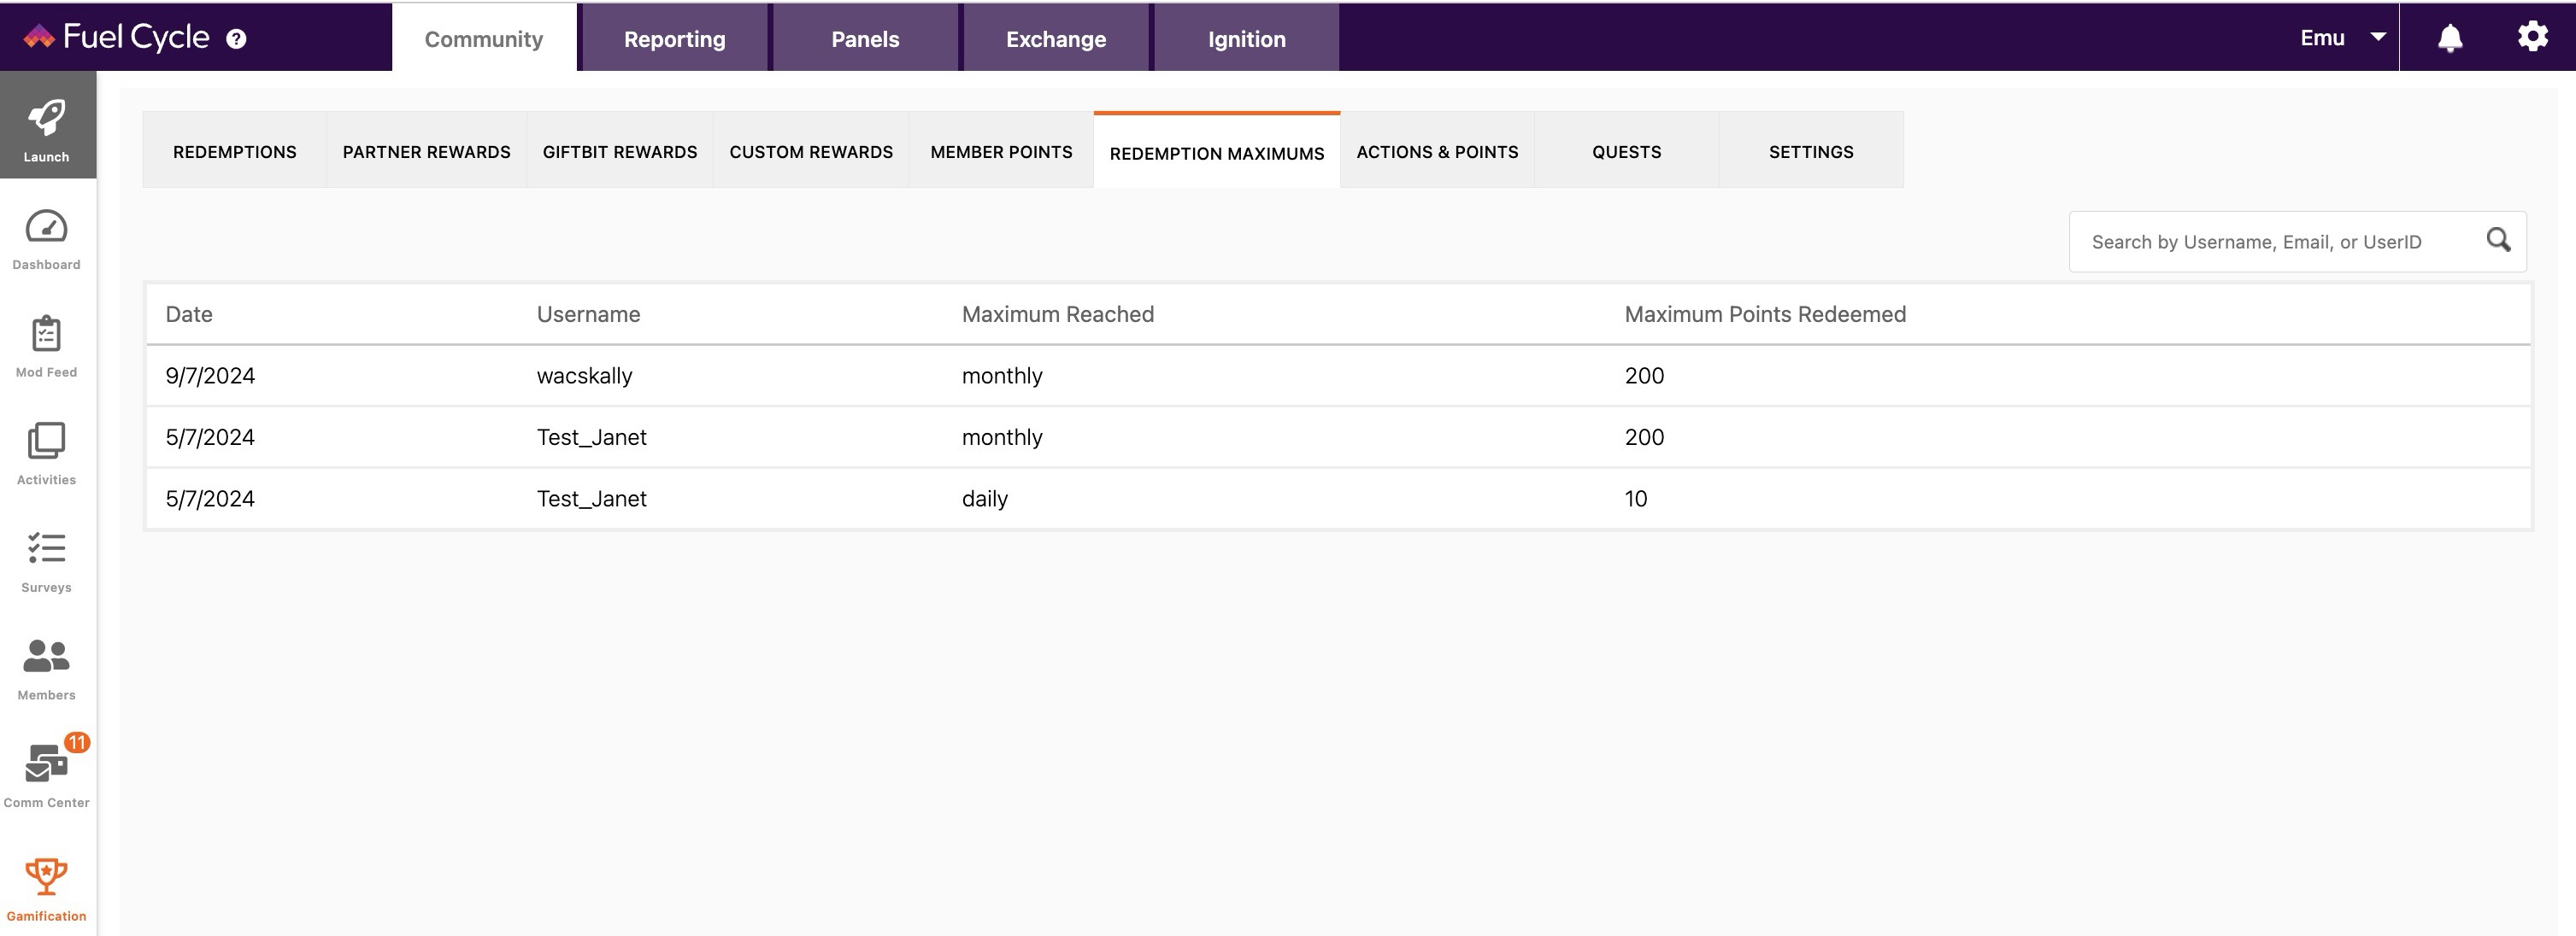The image size is (2576, 936).
Task: Open the Custom Rewards tab
Action: pyautogui.click(x=811, y=151)
